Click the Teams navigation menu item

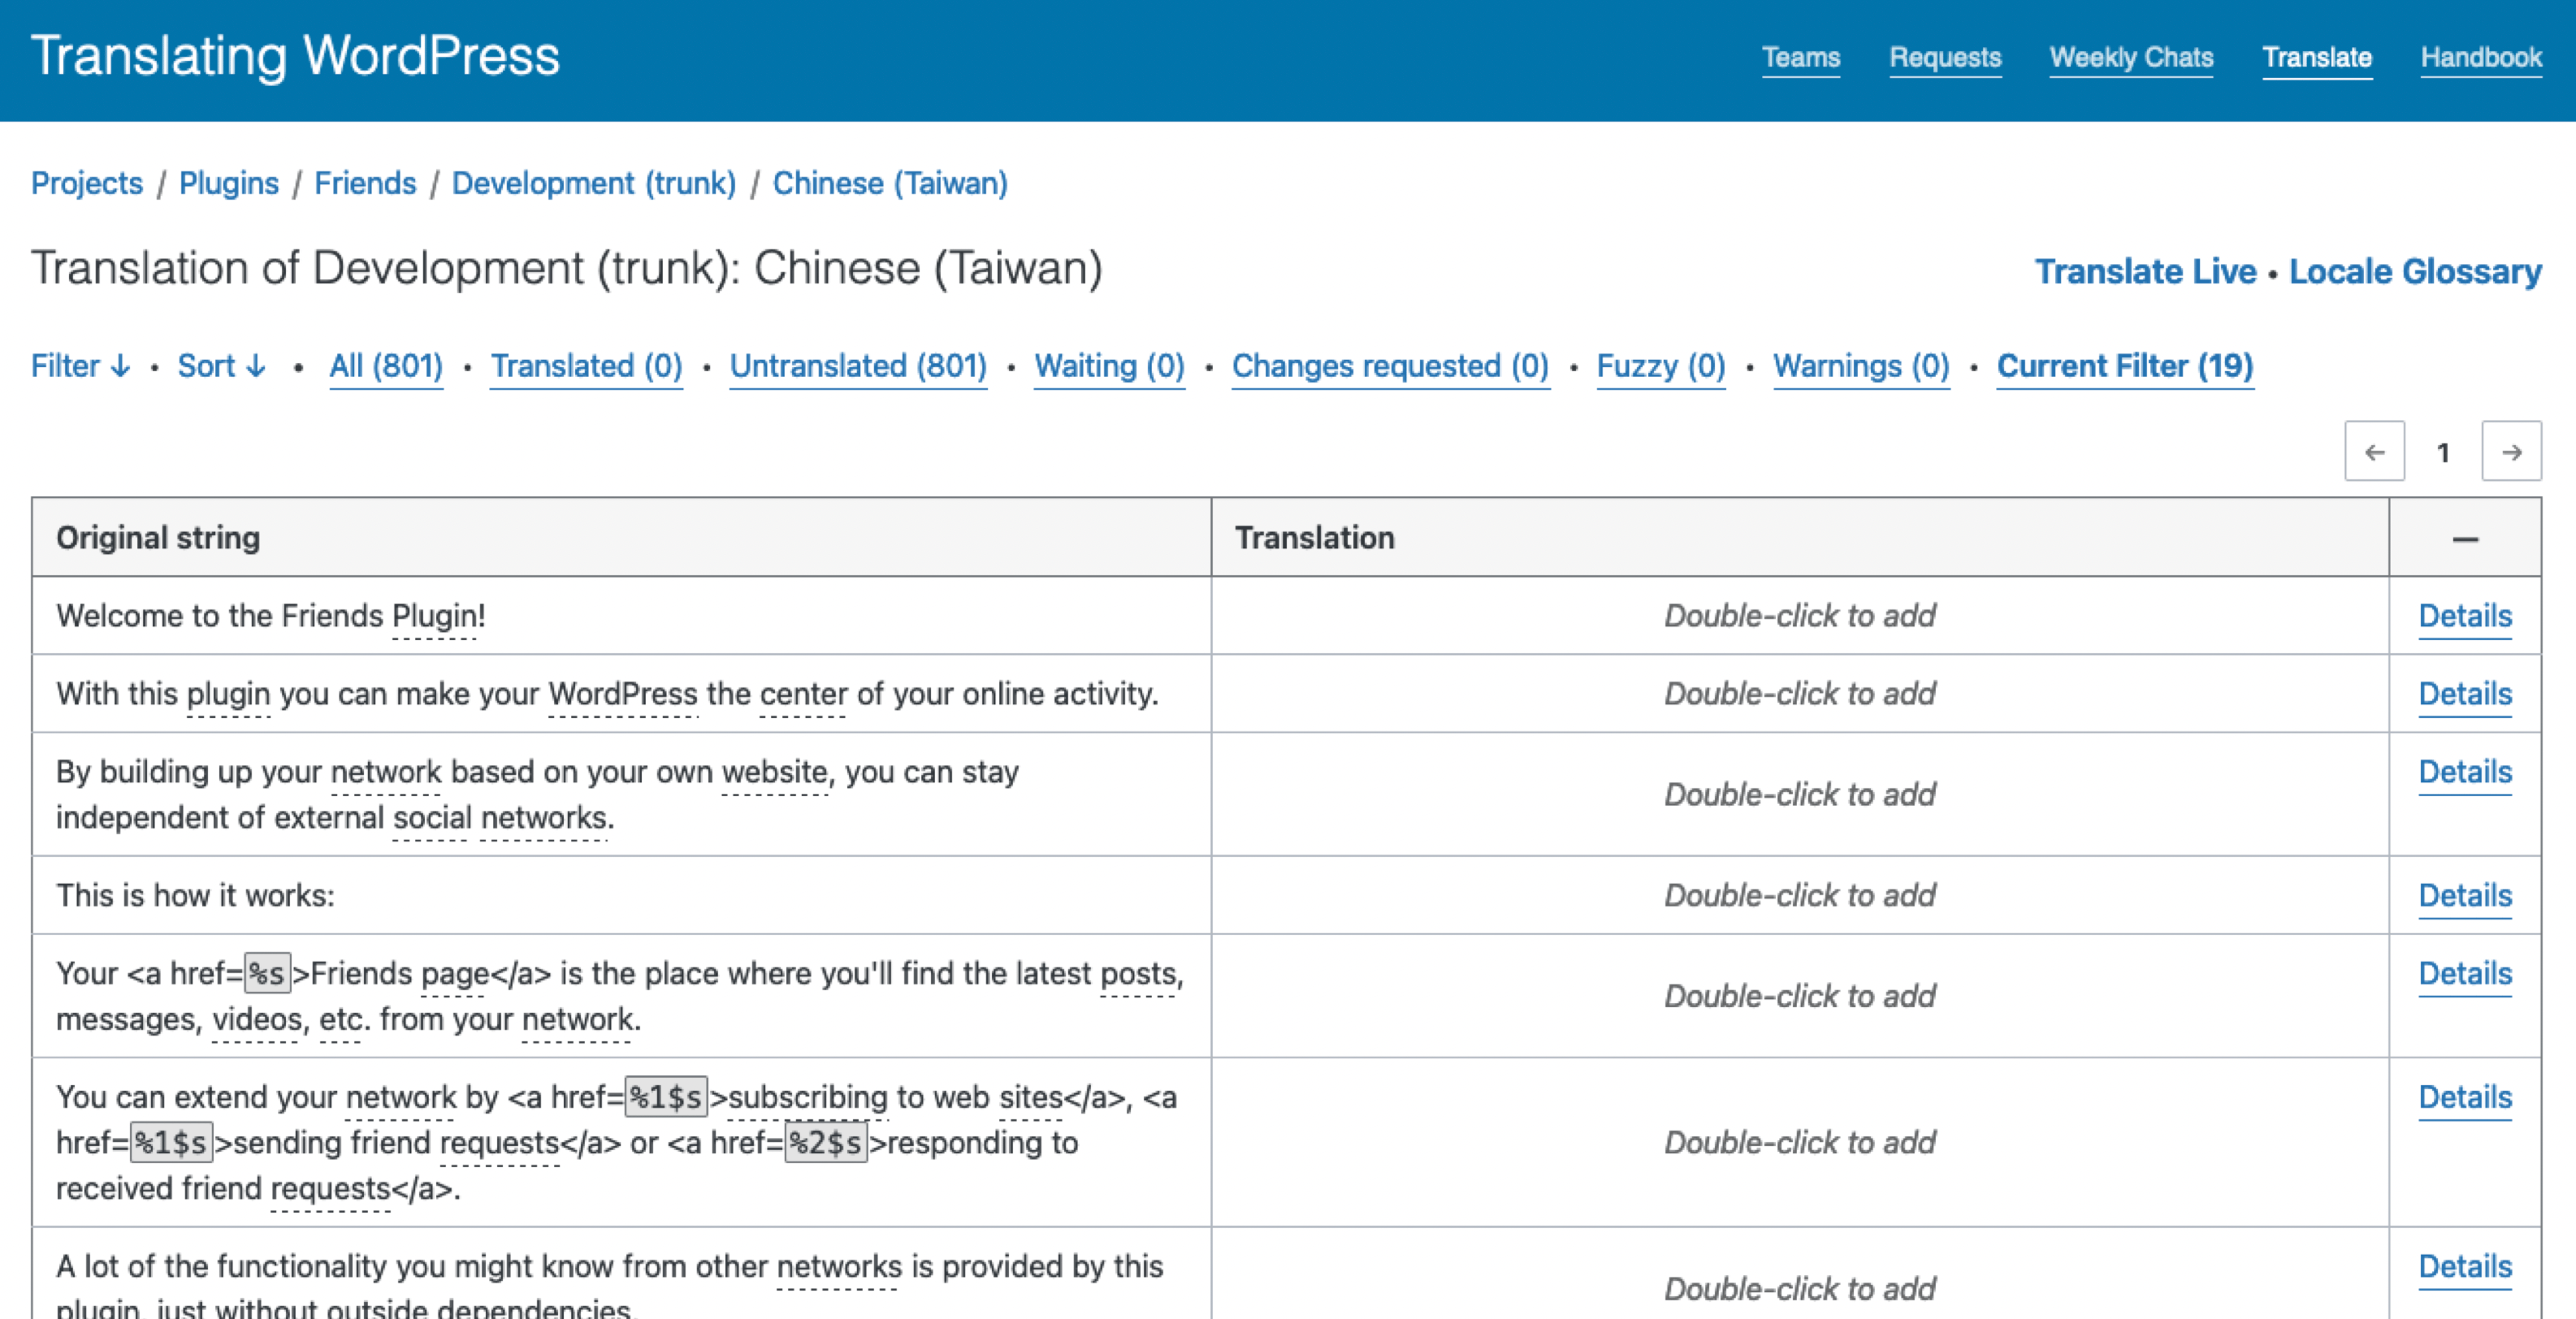(1800, 55)
